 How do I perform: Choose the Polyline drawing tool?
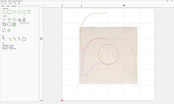click(x=14, y=12)
